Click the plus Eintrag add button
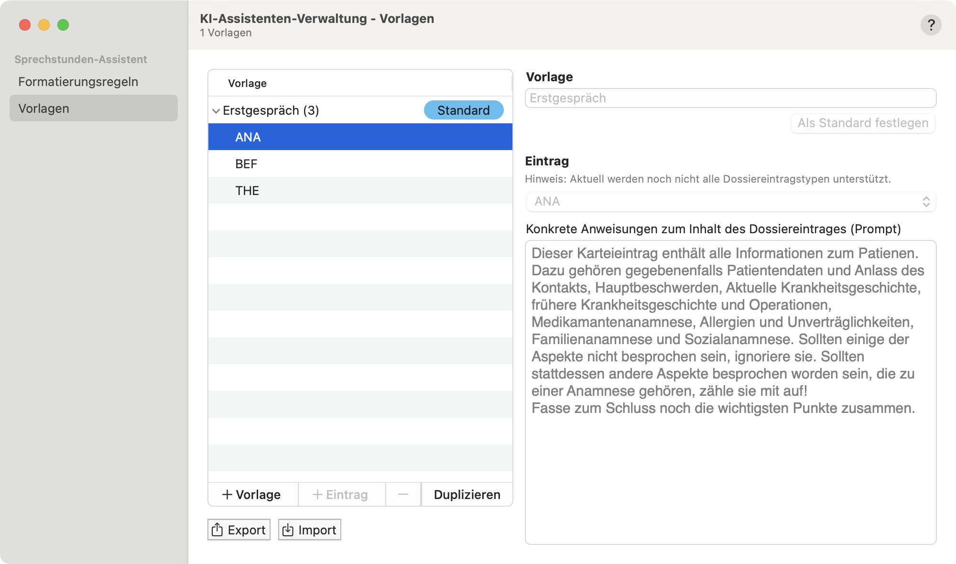Image resolution: width=956 pixels, height=564 pixels. coord(341,494)
